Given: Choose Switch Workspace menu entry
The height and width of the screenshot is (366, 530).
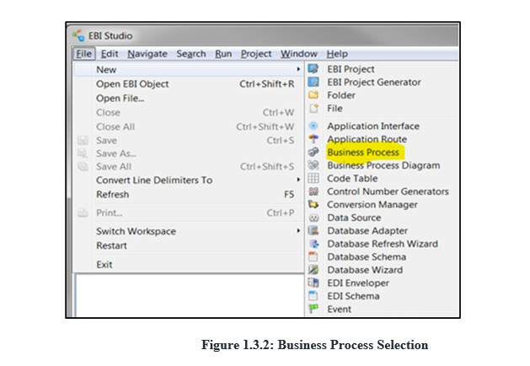Looking at the screenshot, I should point(189,231).
